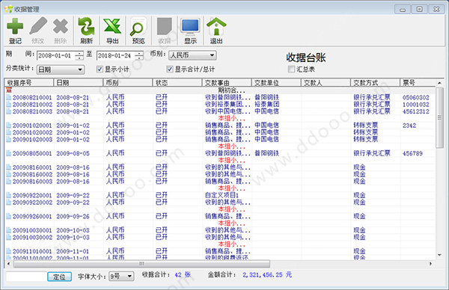Click the 交款人 column header
Screen dimensions: 449x290
326,83
